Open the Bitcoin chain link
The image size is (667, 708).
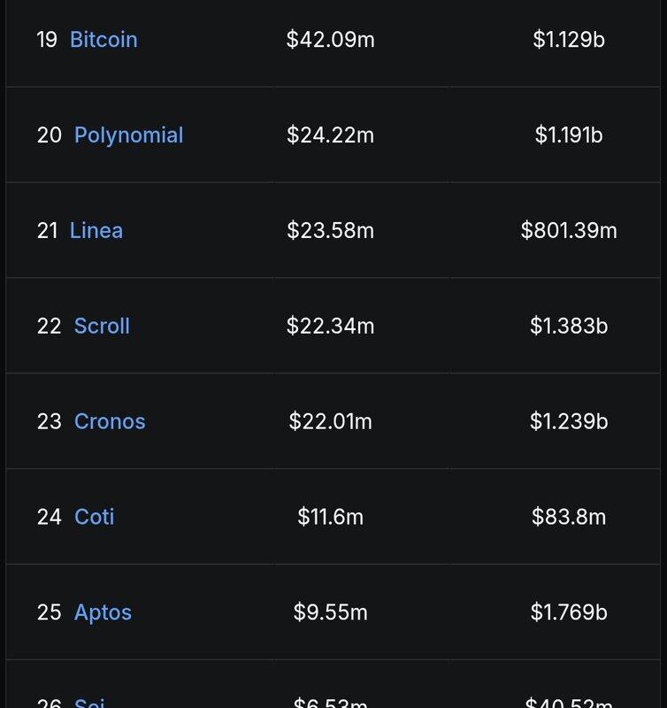coord(103,40)
